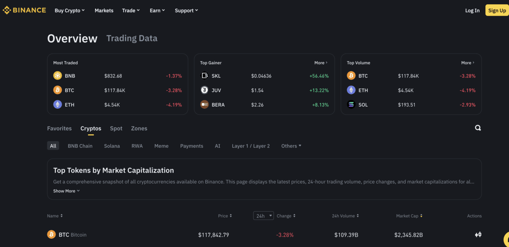Click BNB price $832.68 in Most Traded
This screenshot has height=247, width=509.
[113, 76]
